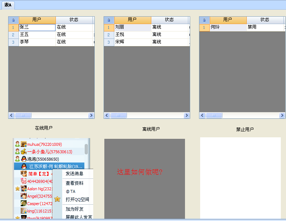Click the gold star badge beside Aalon Ng
This screenshot has width=286, height=221.
click(x=17, y=189)
